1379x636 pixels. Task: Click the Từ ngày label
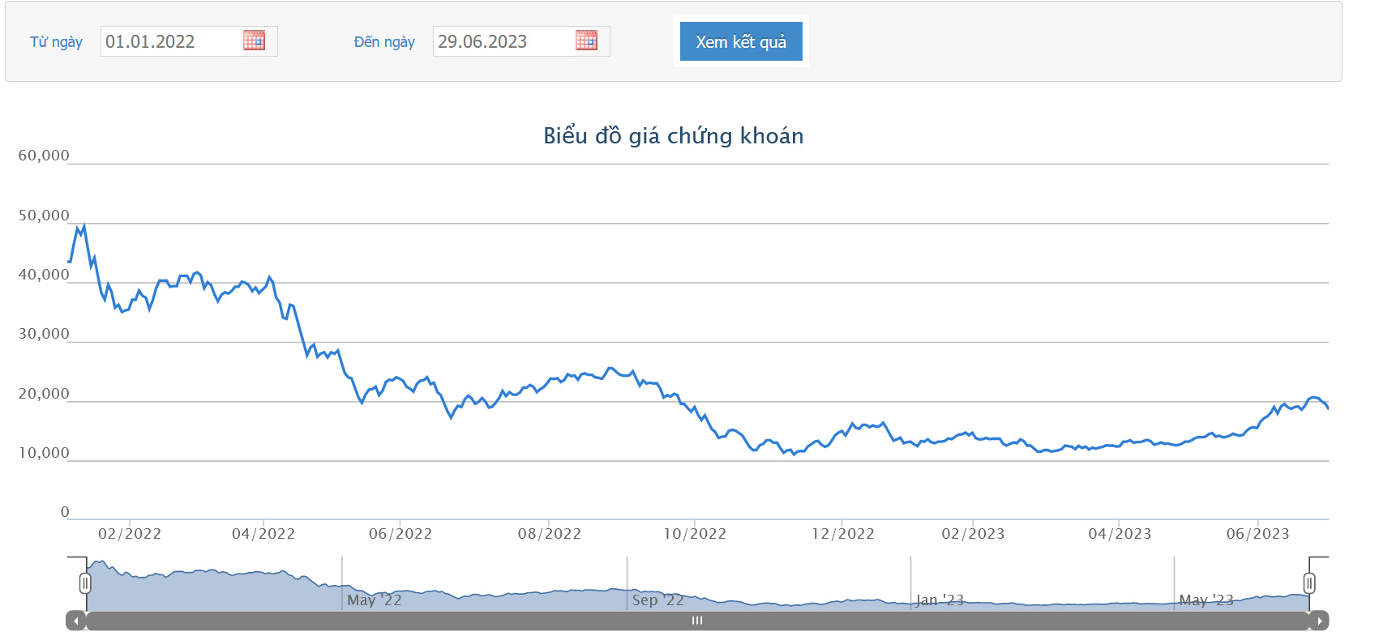click(56, 42)
